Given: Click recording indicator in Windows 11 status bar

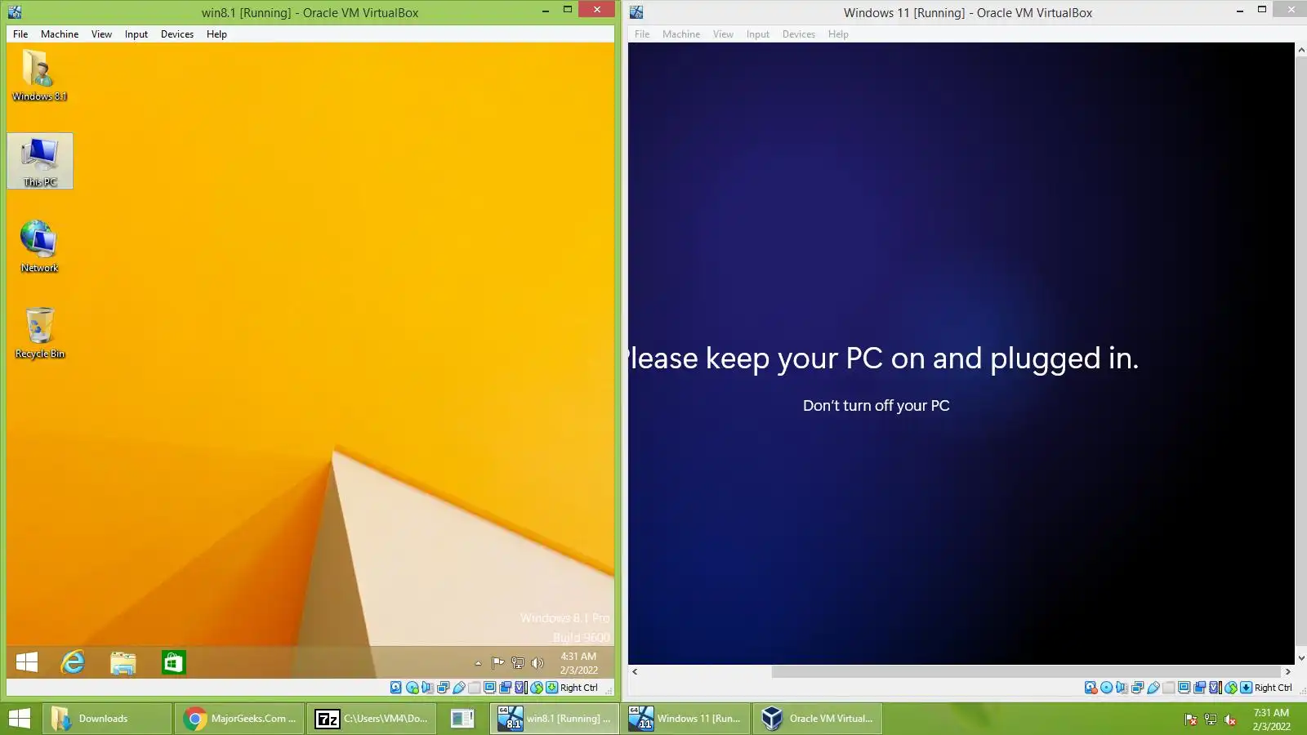Looking at the screenshot, I should click(x=1199, y=688).
